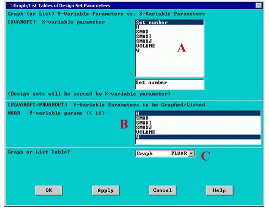Click the Apply button
The image size is (269, 210).
tap(106, 190)
